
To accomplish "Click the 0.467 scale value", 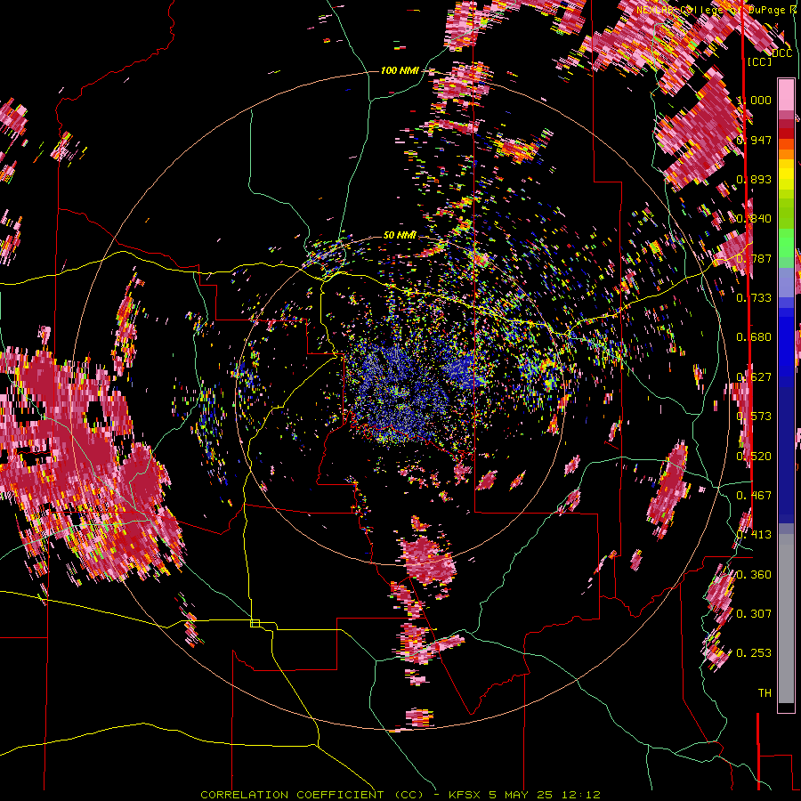I will click(x=754, y=496).
